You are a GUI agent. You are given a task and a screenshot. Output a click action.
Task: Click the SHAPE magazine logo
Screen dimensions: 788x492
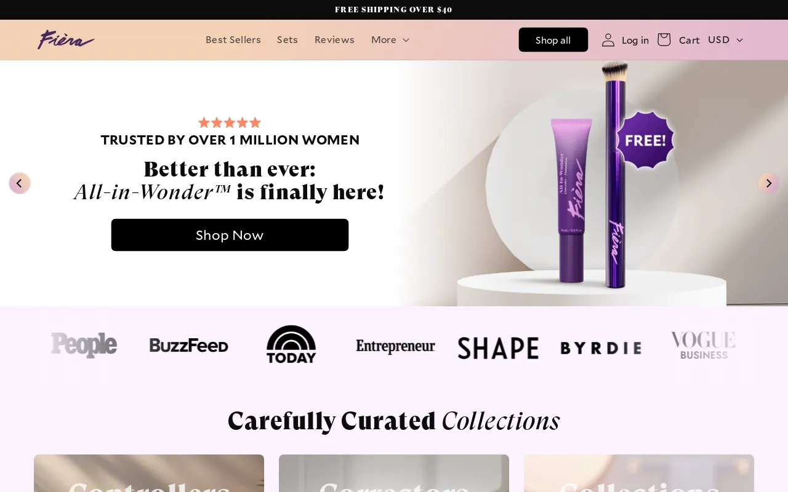pyautogui.click(x=498, y=348)
